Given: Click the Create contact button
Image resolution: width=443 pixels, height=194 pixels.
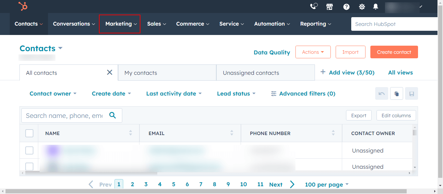Looking at the screenshot, I should click(x=394, y=52).
